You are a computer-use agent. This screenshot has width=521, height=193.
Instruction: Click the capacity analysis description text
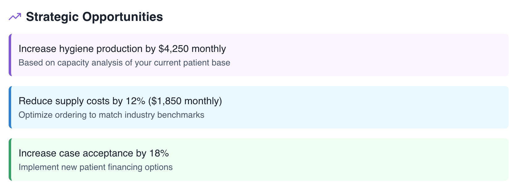click(x=124, y=63)
